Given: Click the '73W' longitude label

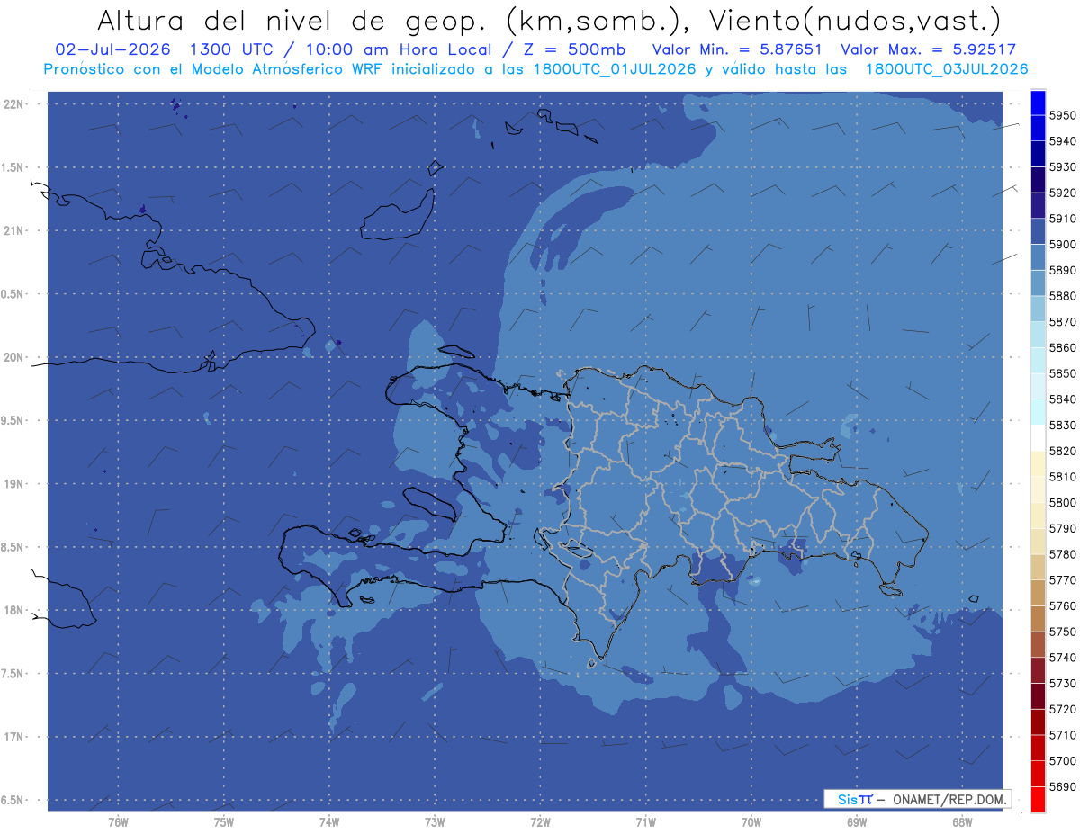Looking at the screenshot, I should [x=435, y=821].
